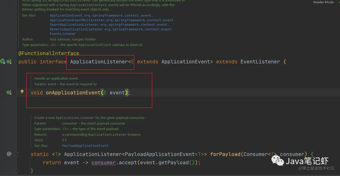Open ApplicationEventMulticaster documentation link
Image resolution: width=340 pixels, height=176 pixels.
[x=77, y=20]
